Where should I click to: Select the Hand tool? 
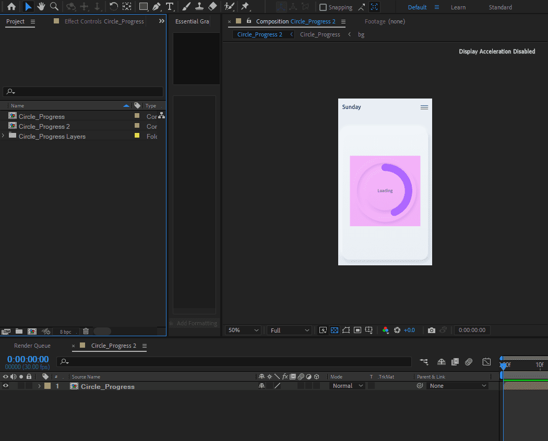(x=41, y=7)
